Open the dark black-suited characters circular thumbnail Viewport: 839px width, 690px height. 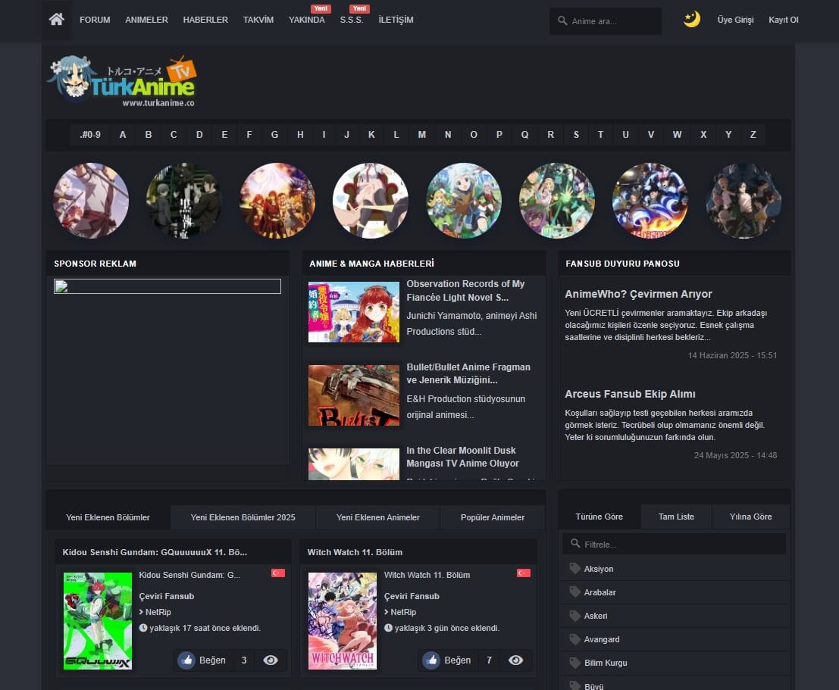point(184,201)
